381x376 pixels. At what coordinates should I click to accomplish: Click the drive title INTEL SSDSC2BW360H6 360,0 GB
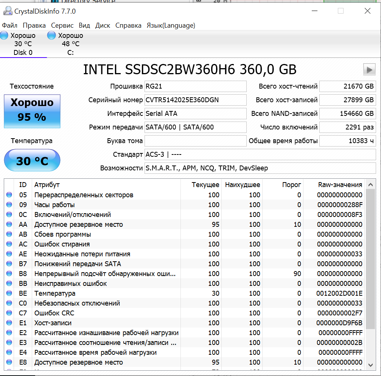coord(190,70)
